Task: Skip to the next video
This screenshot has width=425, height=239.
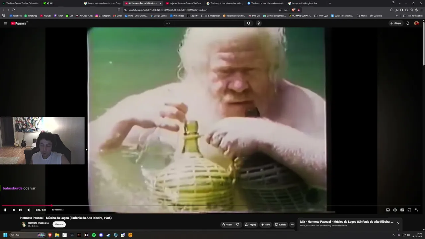Action: tap(20, 210)
